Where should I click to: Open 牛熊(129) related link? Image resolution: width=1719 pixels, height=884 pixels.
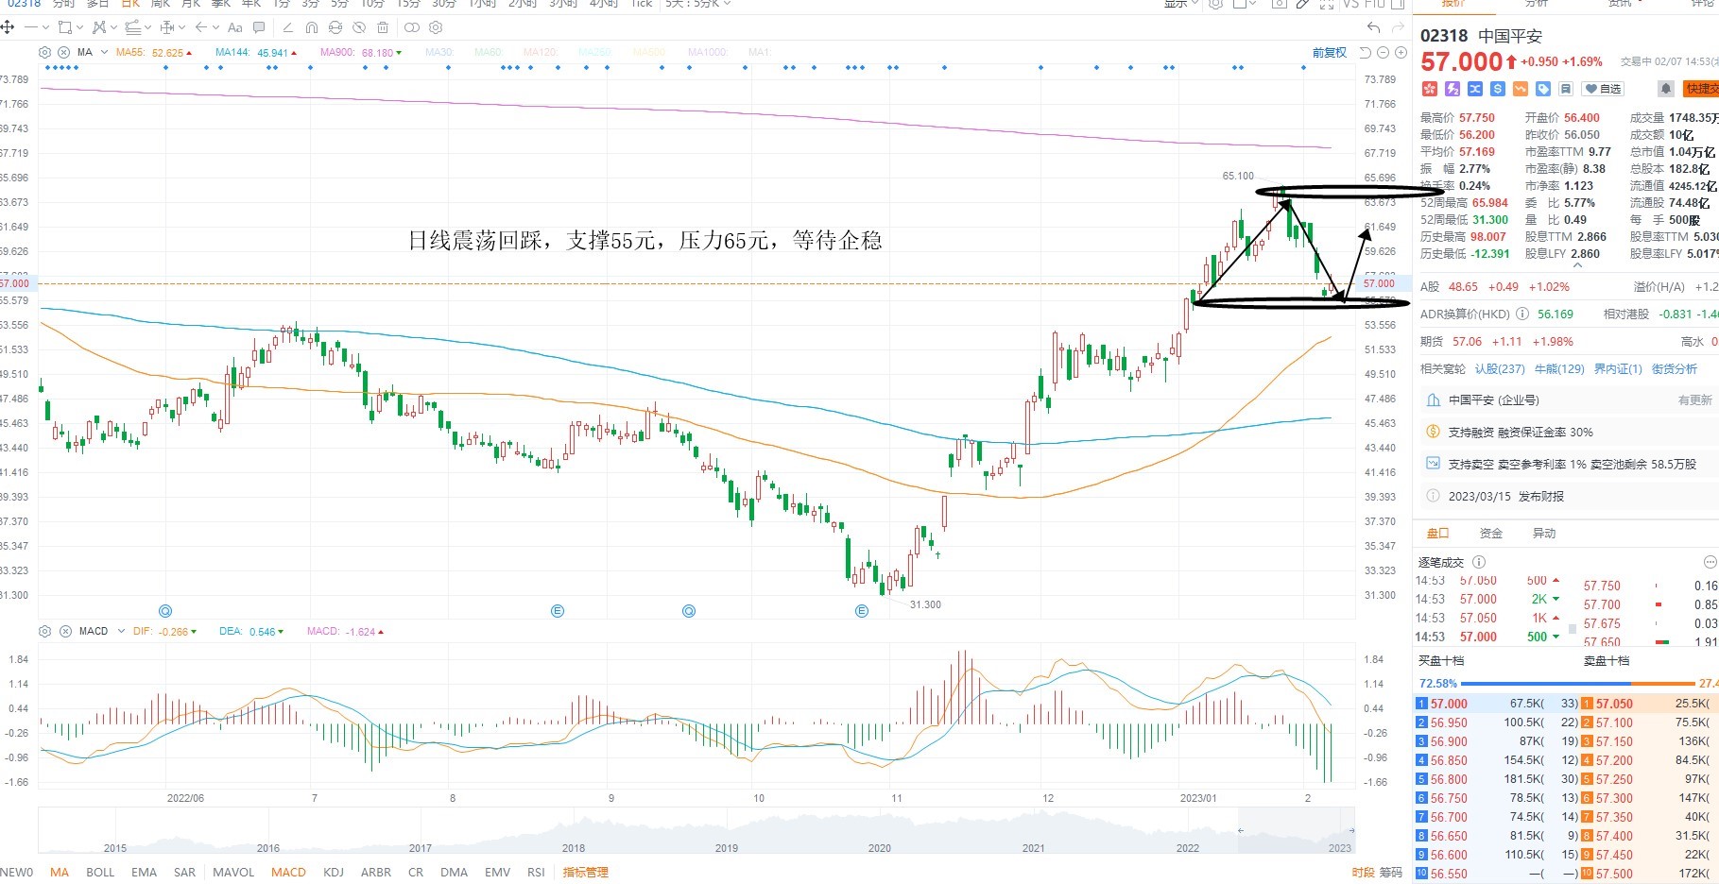[1559, 369]
